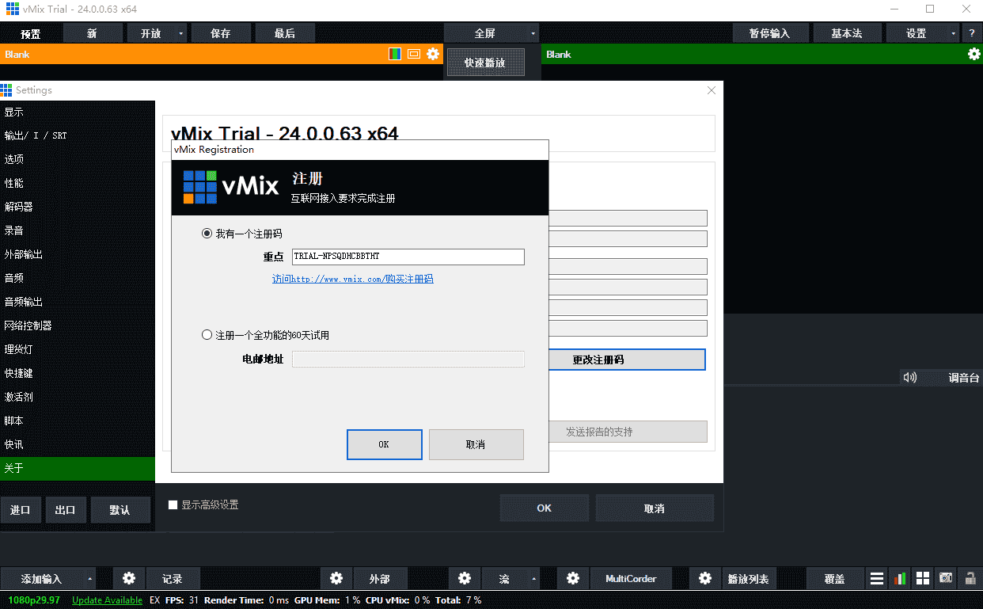The width and height of the screenshot is (983, 609).
Task: Click the color correction icon on preview bar
Action: click(x=395, y=54)
